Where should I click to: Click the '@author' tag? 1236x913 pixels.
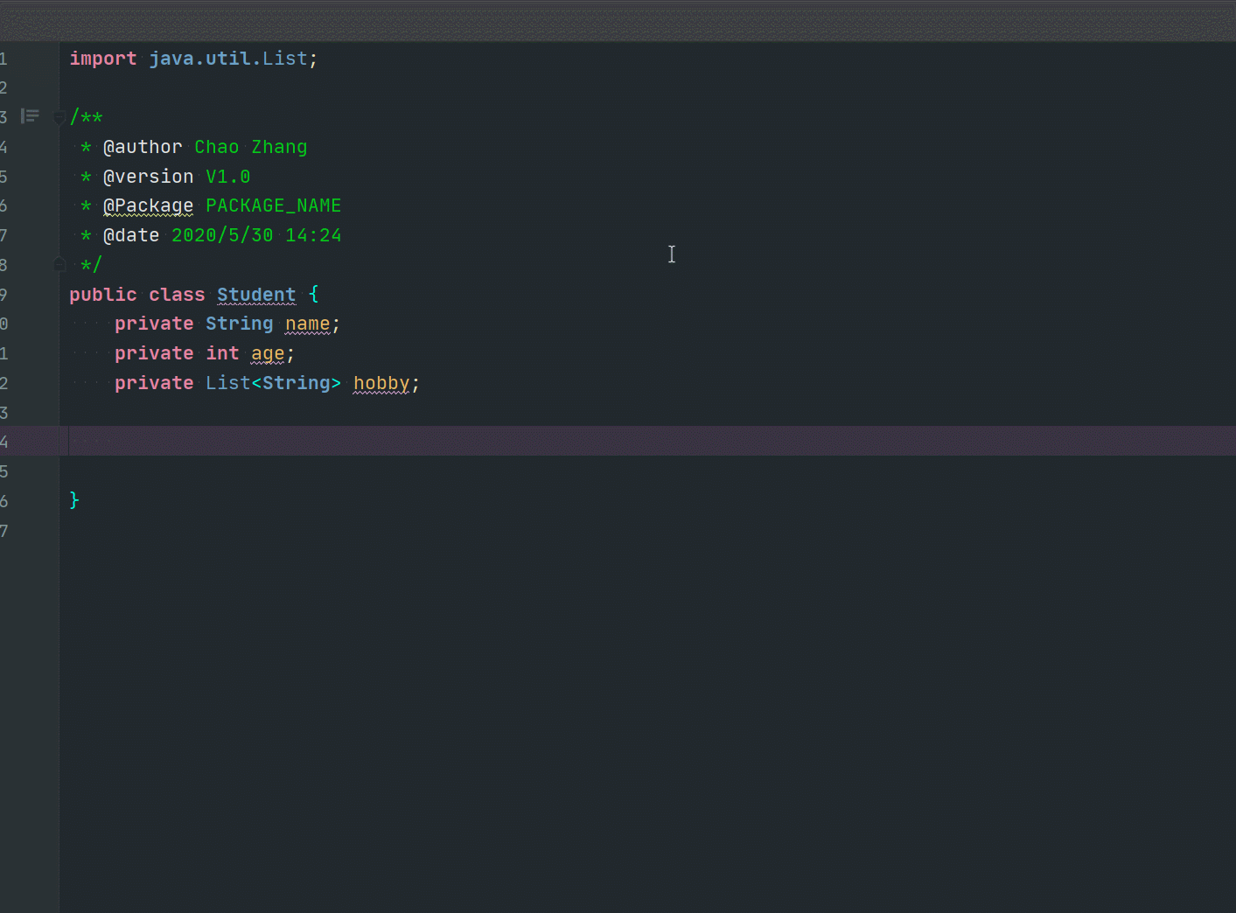click(x=143, y=147)
